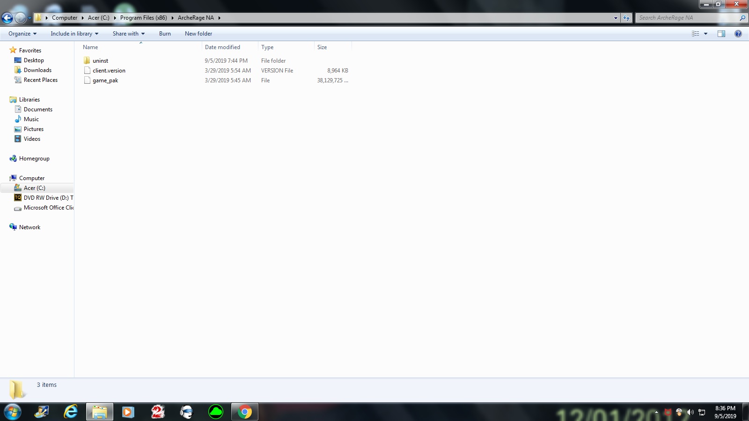The image size is (749, 421).
Task: Select the client.version file icon
Action: [x=87, y=70]
